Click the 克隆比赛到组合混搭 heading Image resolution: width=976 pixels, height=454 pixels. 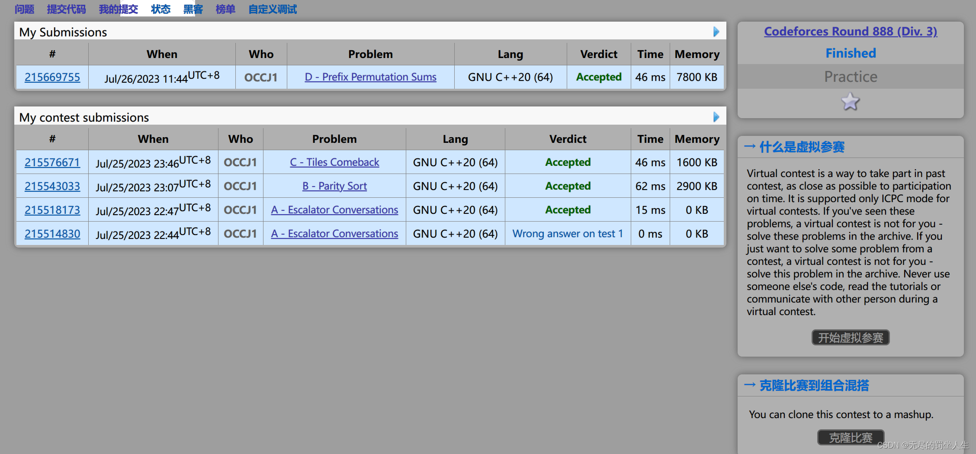814,385
